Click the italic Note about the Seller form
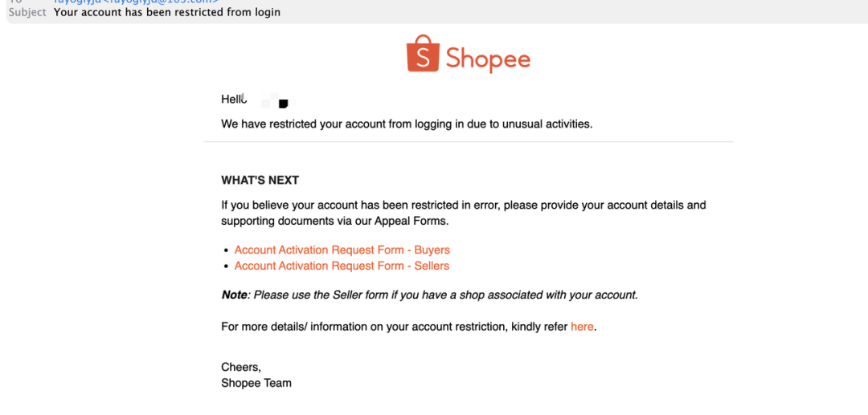The width and height of the screenshot is (868, 415). point(429,295)
